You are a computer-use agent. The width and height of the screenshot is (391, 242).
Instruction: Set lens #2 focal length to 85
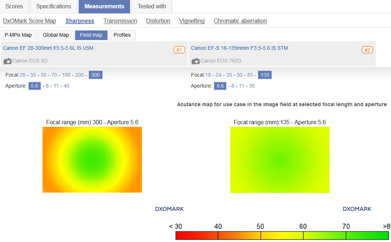pos(250,75)
